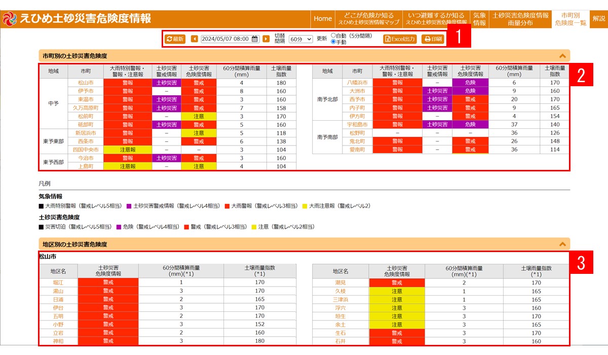Open the 松野町 town link
The height and width of the screenshot is (355, 608).
pos(357,133)
